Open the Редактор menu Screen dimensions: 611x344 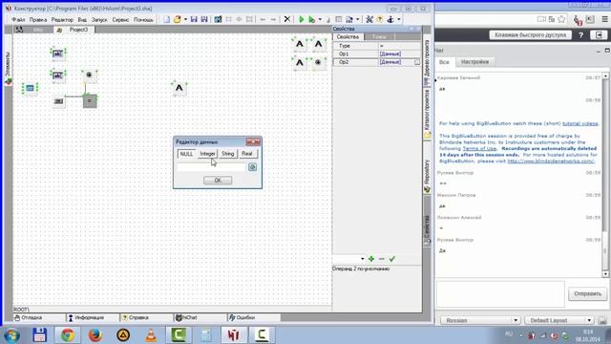click(x=62, y=19)
